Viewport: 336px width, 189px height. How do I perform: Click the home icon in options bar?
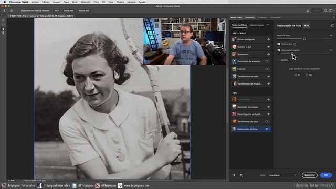click(12, 10)
